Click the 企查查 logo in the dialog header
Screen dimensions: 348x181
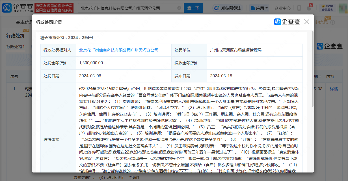[287, 22]
